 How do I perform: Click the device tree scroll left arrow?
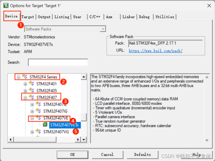(x=11, y=140)
